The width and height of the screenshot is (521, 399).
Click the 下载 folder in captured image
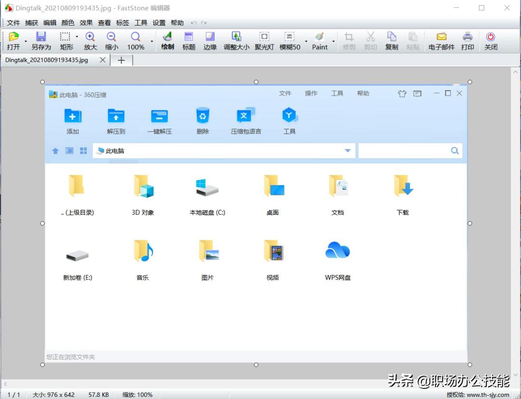click(403, 195)
